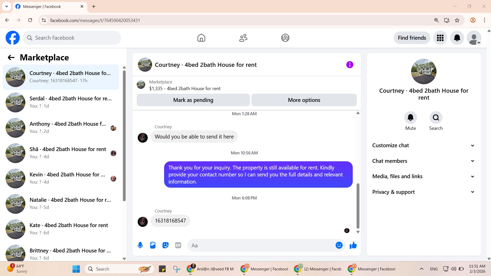
Task: Choose a sticker with the sticker icon
Action: pyautogui.click(x=166, y=245)
